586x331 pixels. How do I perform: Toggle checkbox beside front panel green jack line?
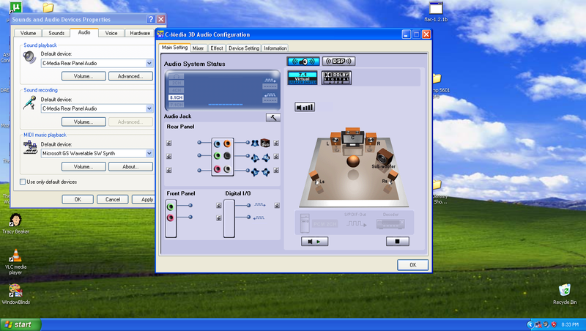click(x=218, y=206)
